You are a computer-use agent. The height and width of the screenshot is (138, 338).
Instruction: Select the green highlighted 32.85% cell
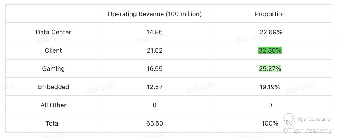tap(270, 50)
